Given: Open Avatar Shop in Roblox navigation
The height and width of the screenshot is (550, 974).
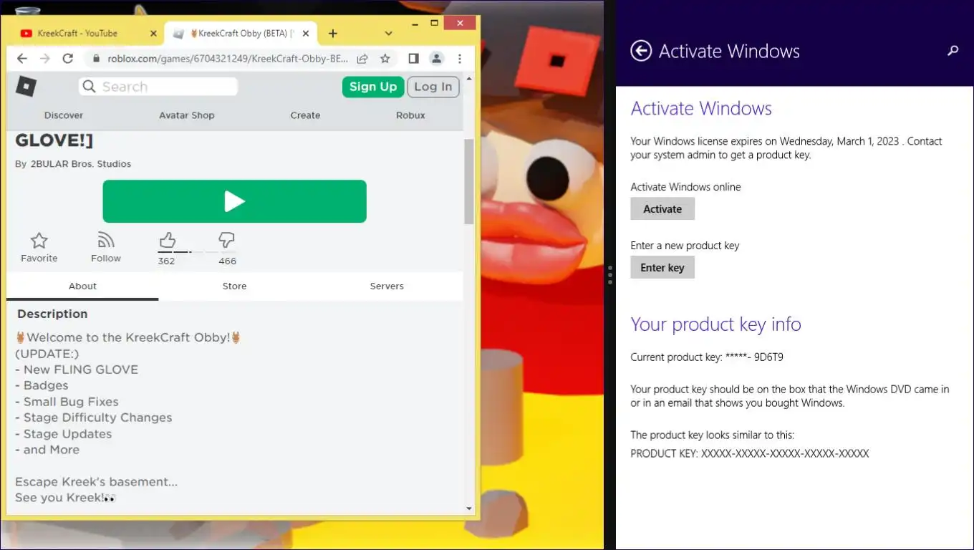Looking at the screenshot, I should tap(187, 115).
